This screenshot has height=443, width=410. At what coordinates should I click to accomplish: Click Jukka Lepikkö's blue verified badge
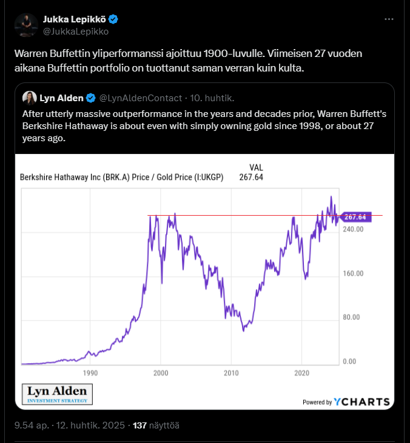click(113, 19)
